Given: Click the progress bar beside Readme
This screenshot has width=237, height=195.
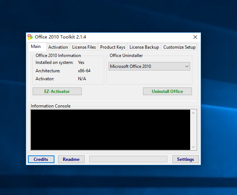Looking at the screenshot, I should coord(128,159).
